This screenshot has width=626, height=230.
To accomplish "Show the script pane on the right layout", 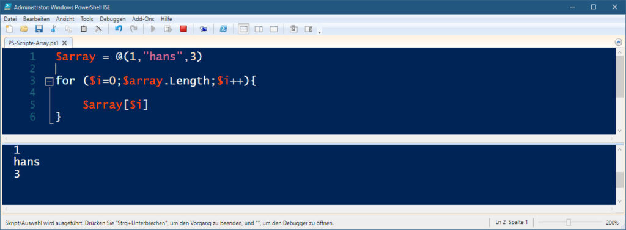I will [259, 29].
